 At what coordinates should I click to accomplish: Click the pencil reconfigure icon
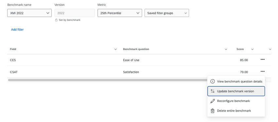click(x=212, y=101)
